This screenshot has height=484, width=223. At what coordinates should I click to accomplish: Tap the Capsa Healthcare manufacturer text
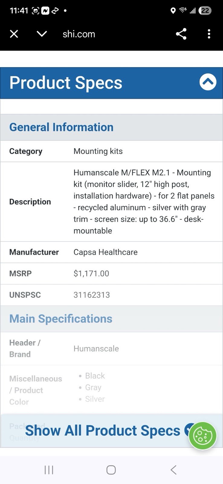coord(105,252)
